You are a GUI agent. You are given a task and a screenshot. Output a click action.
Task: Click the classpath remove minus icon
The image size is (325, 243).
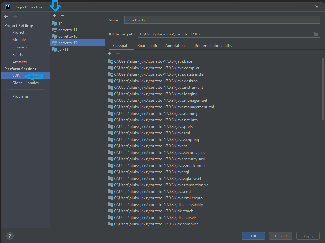(x=118, y=54)
